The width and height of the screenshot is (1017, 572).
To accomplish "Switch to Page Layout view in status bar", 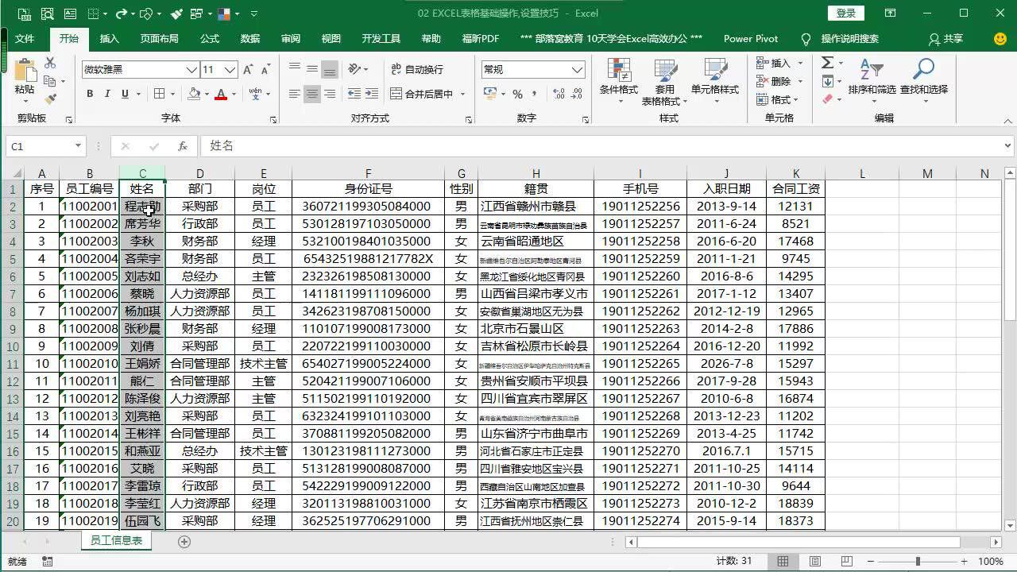I will coord(814,561).
